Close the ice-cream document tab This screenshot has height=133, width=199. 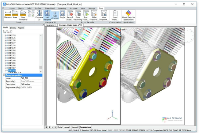pyautogui.click(x=55, y=25)
